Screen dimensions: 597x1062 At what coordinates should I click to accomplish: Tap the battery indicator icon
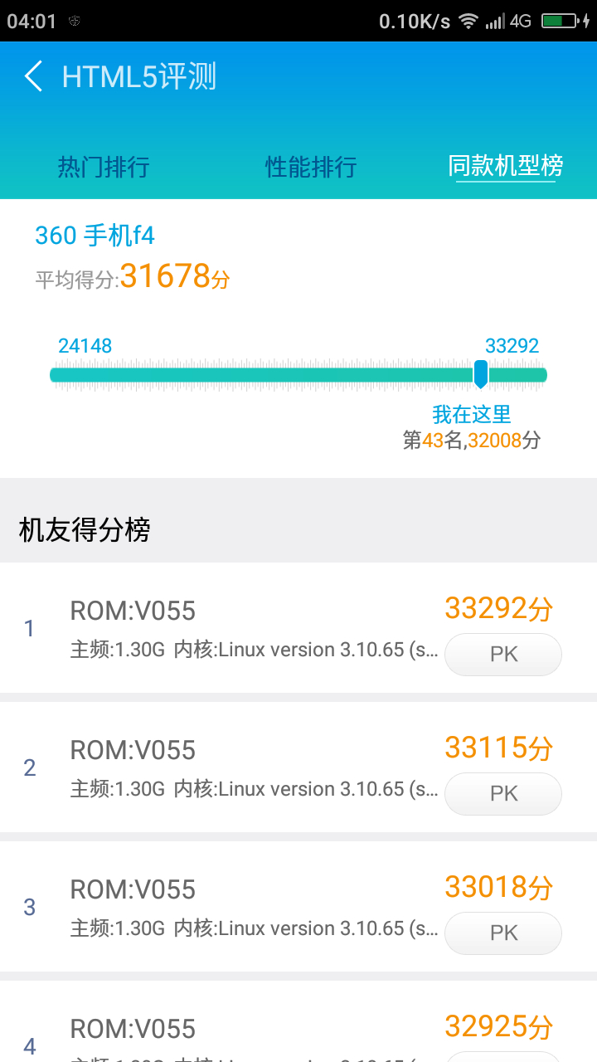560,22
